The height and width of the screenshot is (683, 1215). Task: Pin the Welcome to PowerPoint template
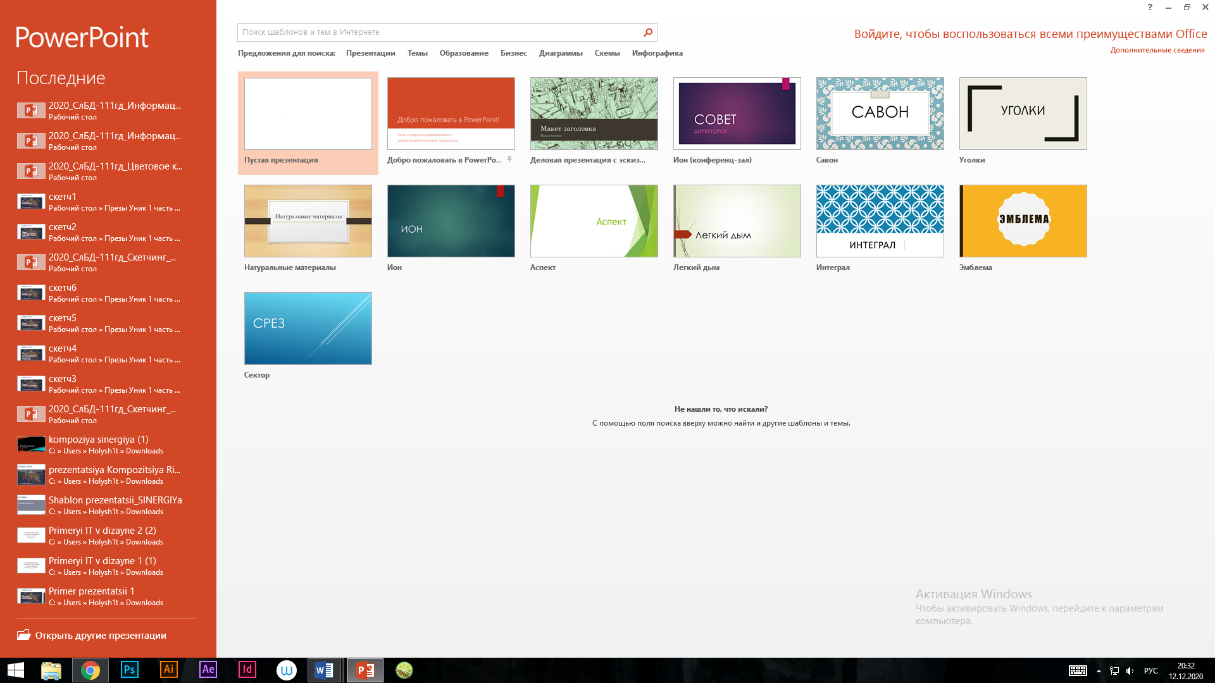(x=509, y=160)
